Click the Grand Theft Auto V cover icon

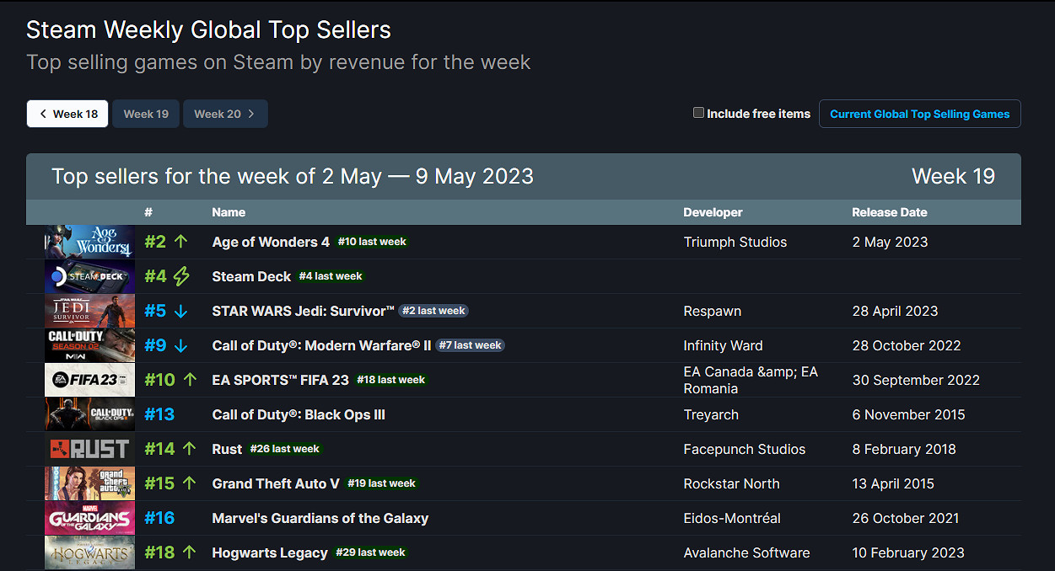89,483
